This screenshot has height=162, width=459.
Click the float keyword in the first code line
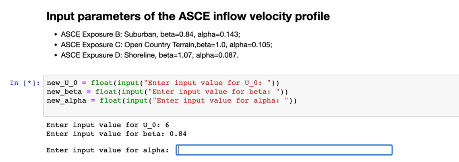tap(101, 83)
